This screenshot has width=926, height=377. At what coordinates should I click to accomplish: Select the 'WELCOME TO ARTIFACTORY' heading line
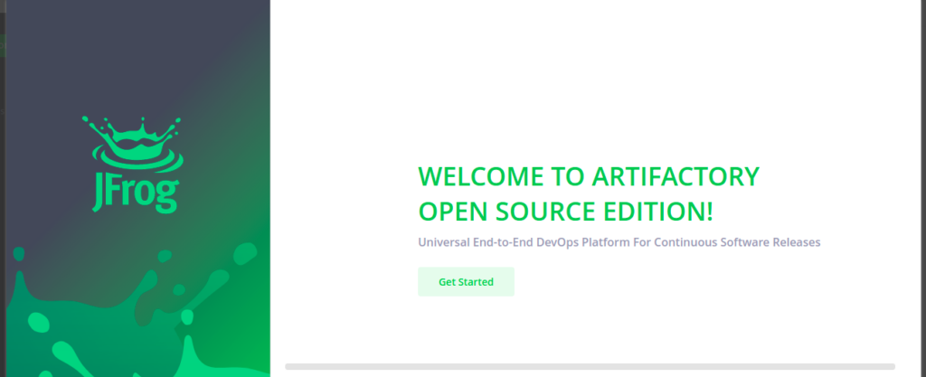(x=588, y=175)
